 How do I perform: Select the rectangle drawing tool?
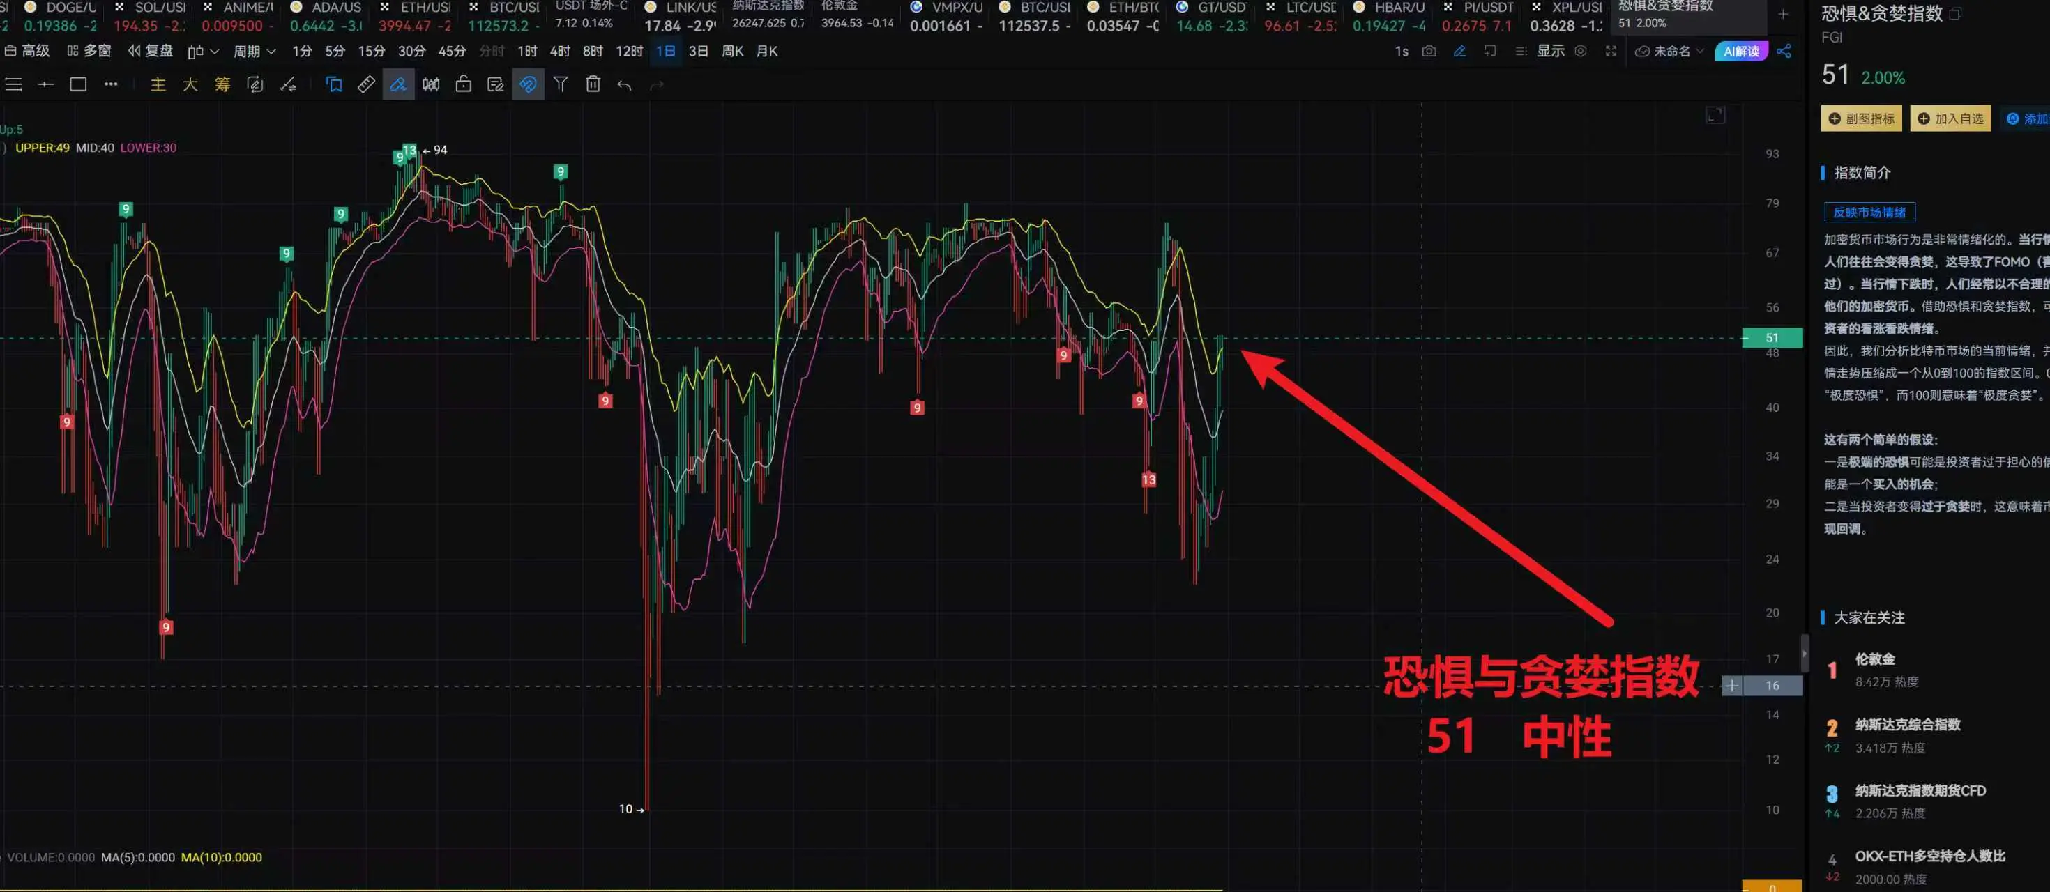(78, 84)
